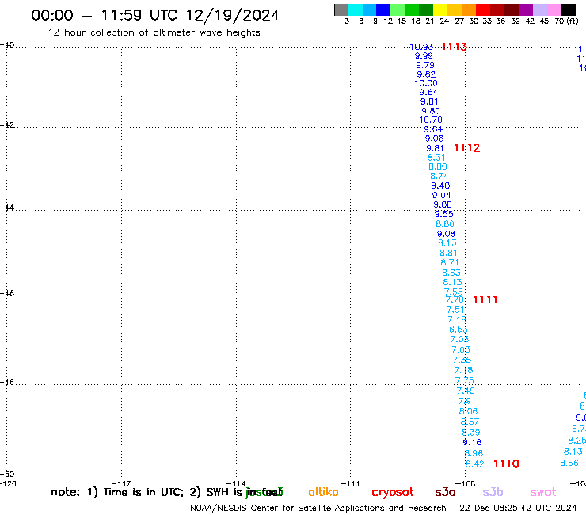Click the wave height value 9.06
Viewport: 586px width, 515px height.
434,139
